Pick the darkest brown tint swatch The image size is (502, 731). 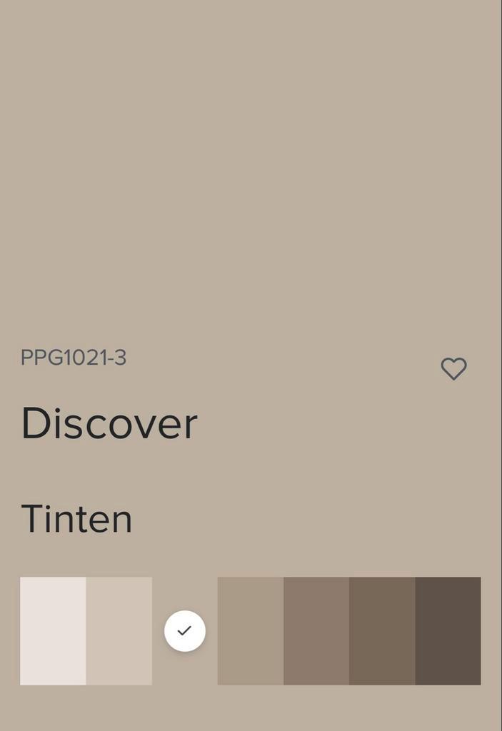pyautogui.click(x=448, y=631)
